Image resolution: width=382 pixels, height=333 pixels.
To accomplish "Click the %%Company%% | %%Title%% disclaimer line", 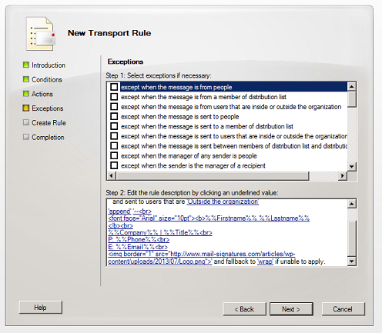I will (160, 232).
